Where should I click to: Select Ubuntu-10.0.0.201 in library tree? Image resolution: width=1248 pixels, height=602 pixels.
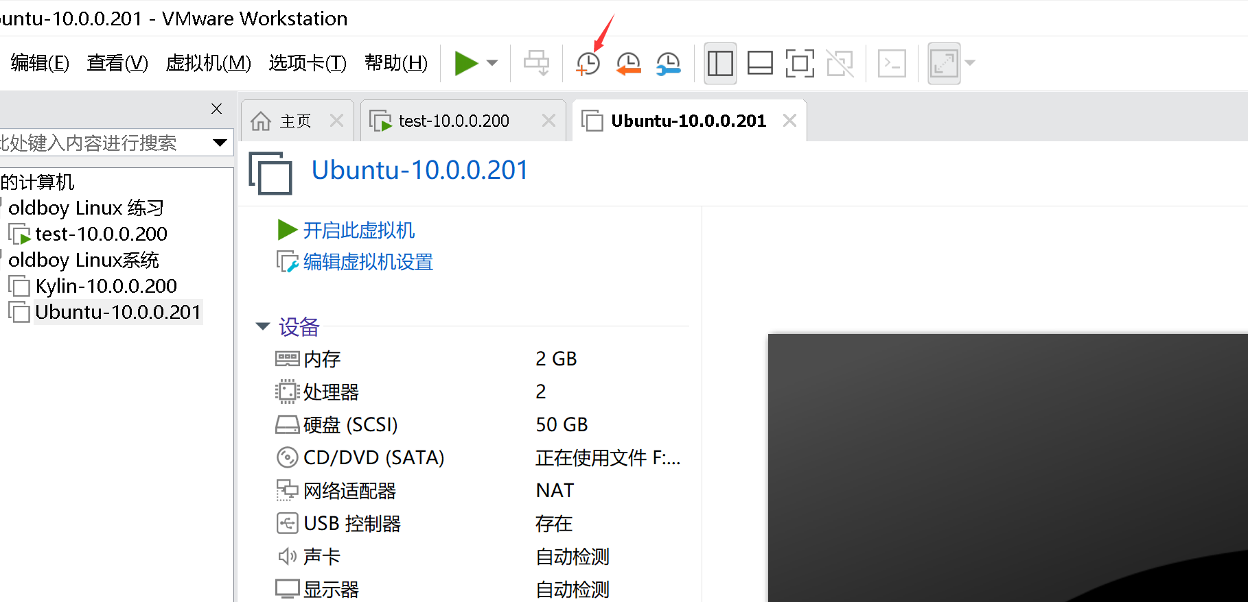(118, 312)
